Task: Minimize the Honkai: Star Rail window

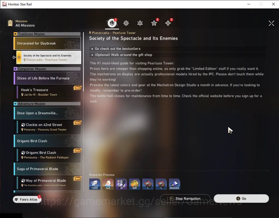Action: click(x=249, y=4)
